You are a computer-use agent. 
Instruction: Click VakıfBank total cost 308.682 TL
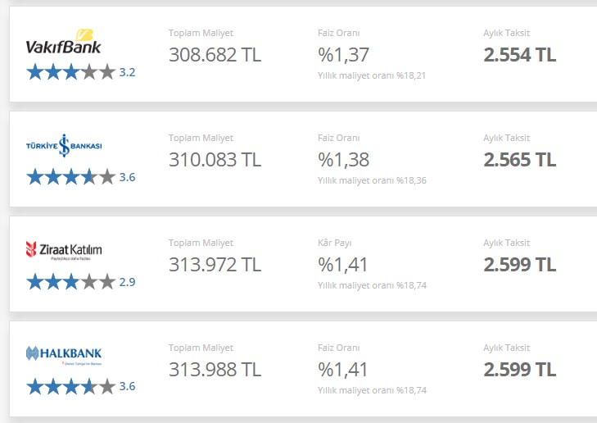pyautogui.click(x=215, y=54)
